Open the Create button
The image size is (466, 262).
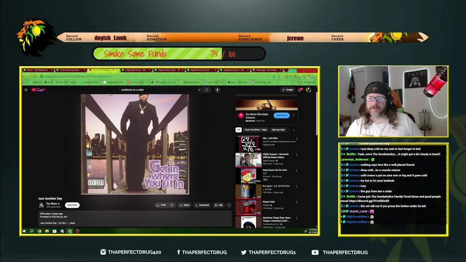(287, 90)
